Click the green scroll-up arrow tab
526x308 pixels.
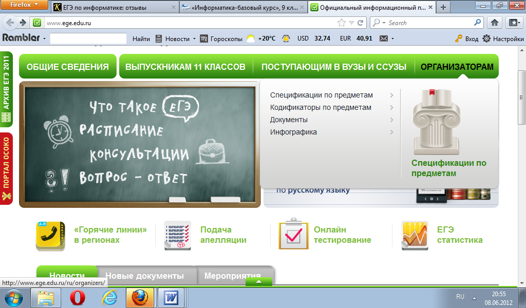tap(259, 282)
